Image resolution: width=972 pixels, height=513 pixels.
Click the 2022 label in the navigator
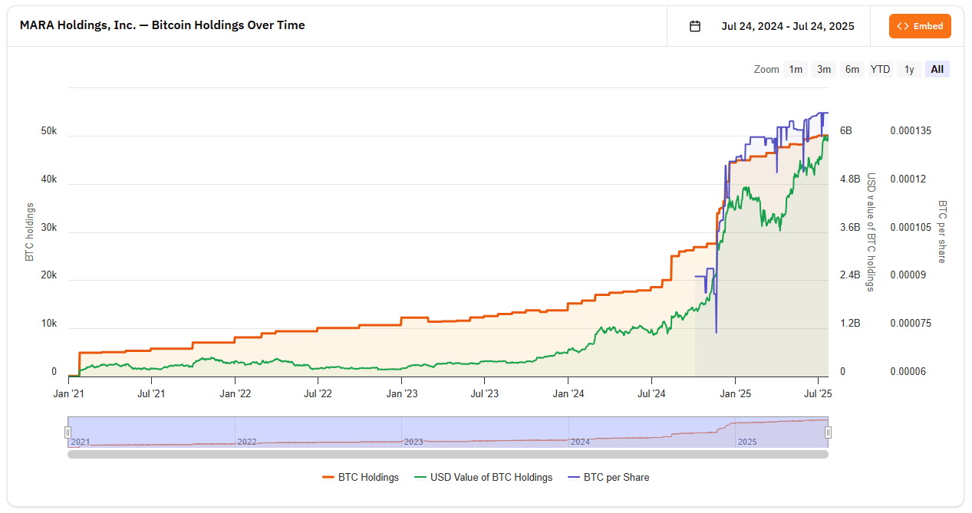tap(247, 442)
